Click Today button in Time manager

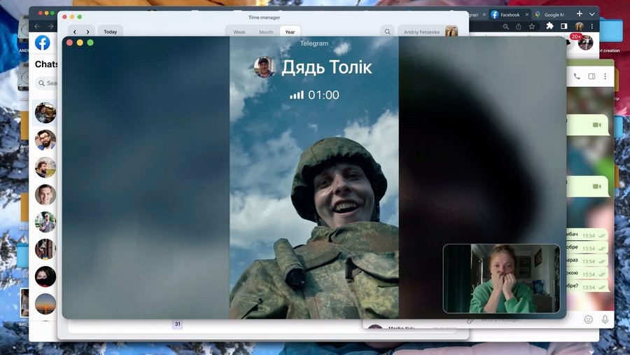tap(110, 32)
